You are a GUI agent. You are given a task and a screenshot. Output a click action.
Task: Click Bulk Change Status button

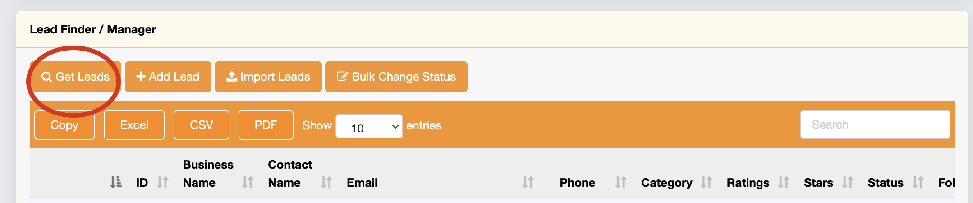[x=396, y=77]
